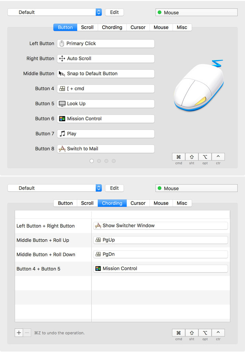Viewport: 245px width, 355px height.
Task: Switch to the Cursor tab in bottom panel
Action: pos(138,203)
